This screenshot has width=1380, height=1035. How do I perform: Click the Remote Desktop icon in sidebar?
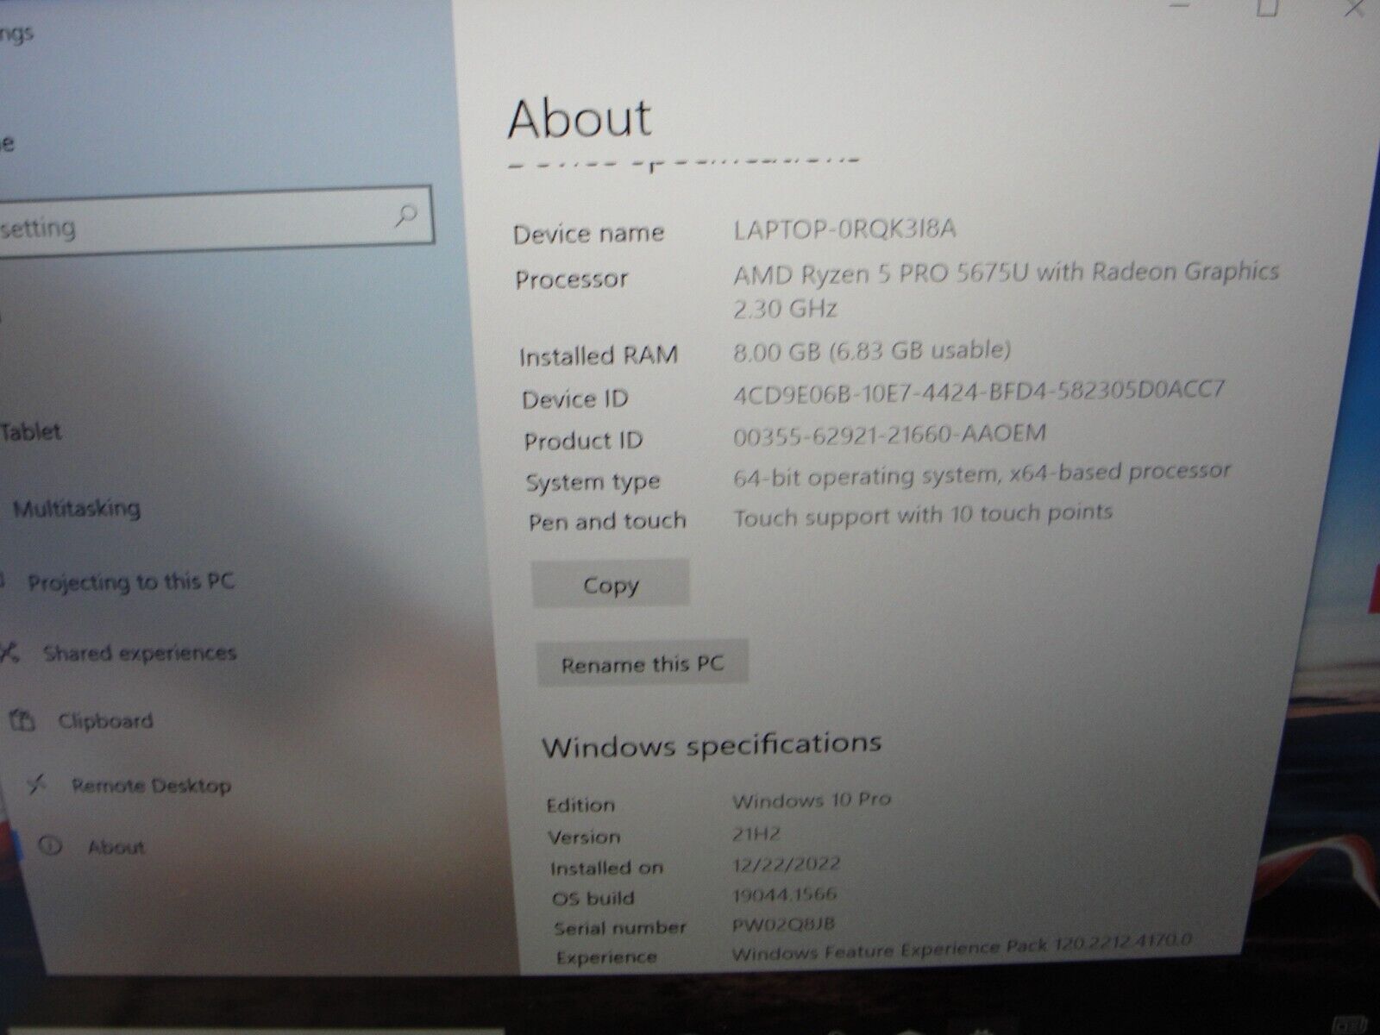(36, 785)
